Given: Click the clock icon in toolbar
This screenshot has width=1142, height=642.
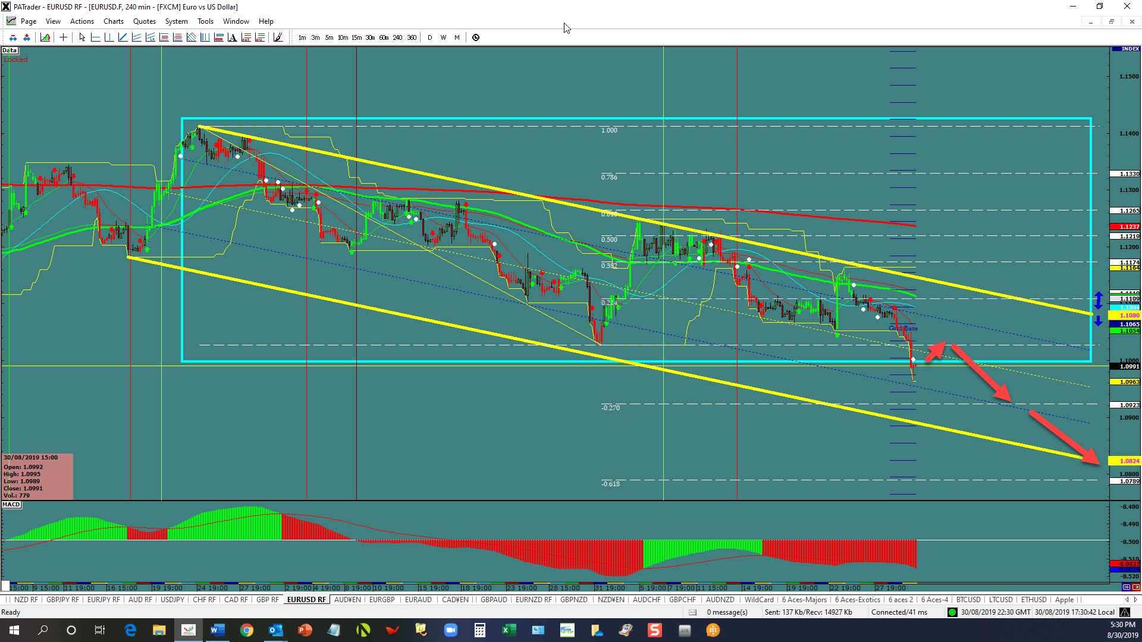Looking at the screenshot, I should tap(476, 37).
